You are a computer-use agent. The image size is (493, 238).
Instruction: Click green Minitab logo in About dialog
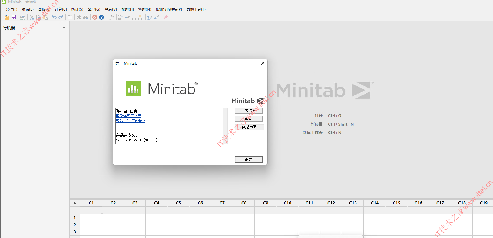pyautogui.click(x=133, y=88)
